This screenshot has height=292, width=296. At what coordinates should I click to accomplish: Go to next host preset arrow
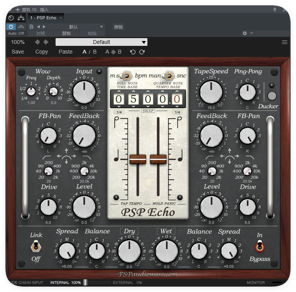pos(44,27)
